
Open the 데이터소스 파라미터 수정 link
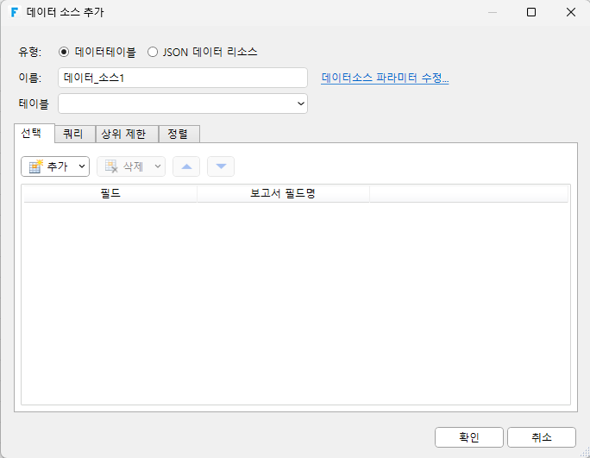pos(385,78)
